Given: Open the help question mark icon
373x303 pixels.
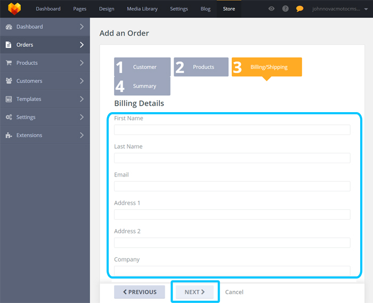Looking at the screenshot, I should (286, 9).
